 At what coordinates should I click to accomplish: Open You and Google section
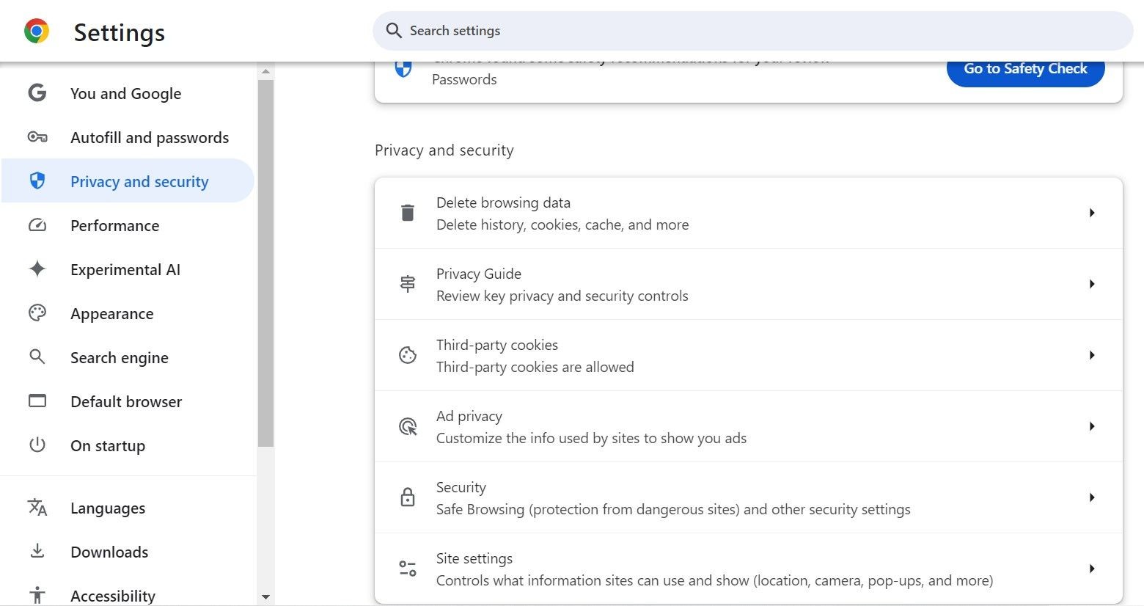point(128,93)
